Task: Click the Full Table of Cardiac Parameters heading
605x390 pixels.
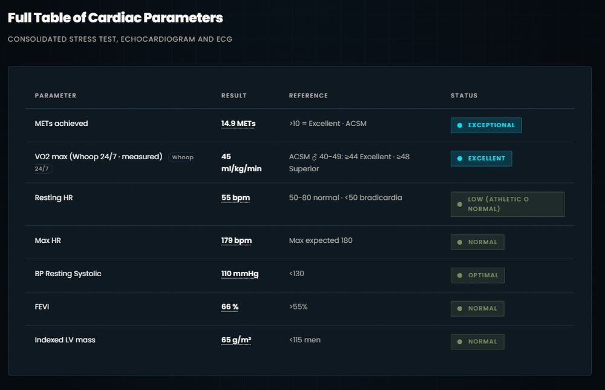Action: click(x=116, y=18)
